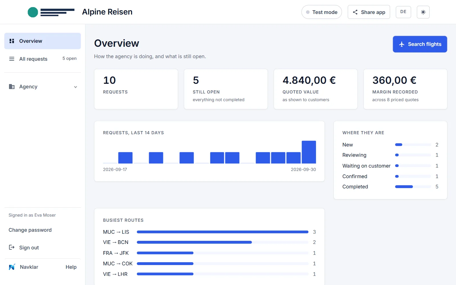Click the Alpine Reisen logo
Screen dimensions: 456x285
click(51, 12)
